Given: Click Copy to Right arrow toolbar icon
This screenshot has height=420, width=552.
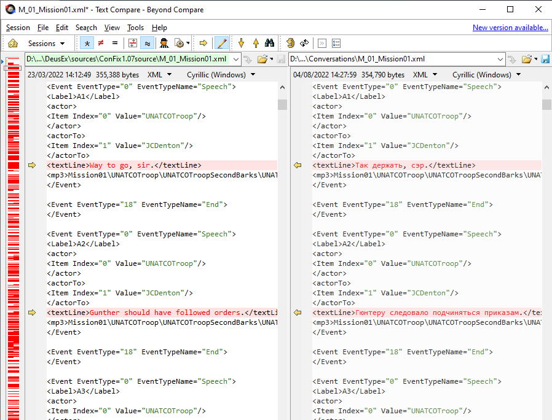Looking at the screenshot, I should [203, 43].
